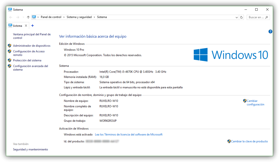Screen dimensions: 279x162
Task: Open Protección del sistema
Action: [x=27, y=60]
